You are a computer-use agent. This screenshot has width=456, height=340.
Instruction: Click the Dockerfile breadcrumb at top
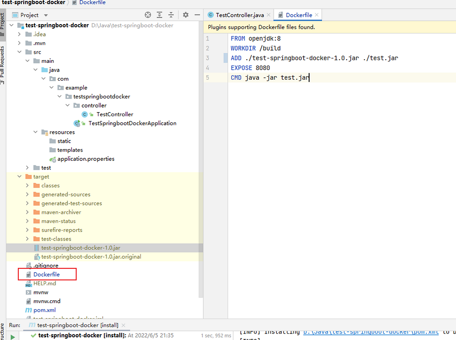click(92, 3)
